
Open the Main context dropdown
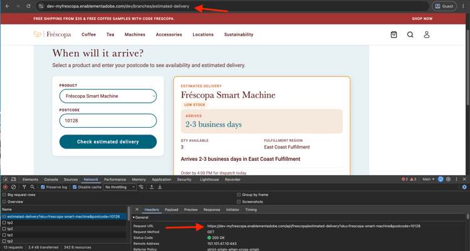(x=429, y=179)
